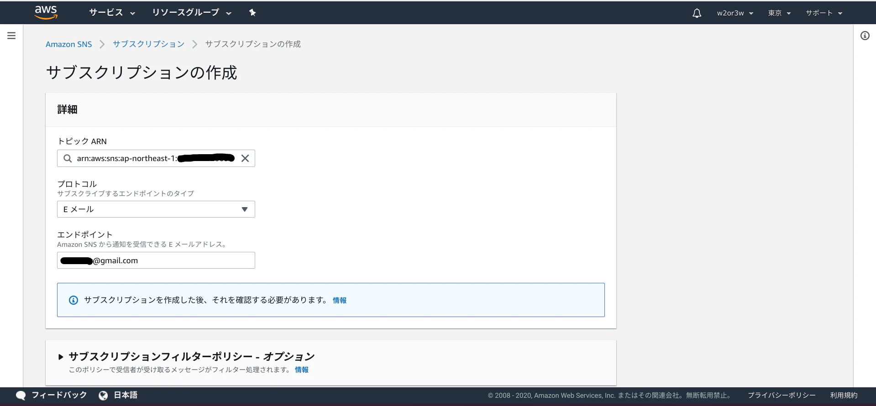
Task: Click the エンドポイント label
Action: 84,234
